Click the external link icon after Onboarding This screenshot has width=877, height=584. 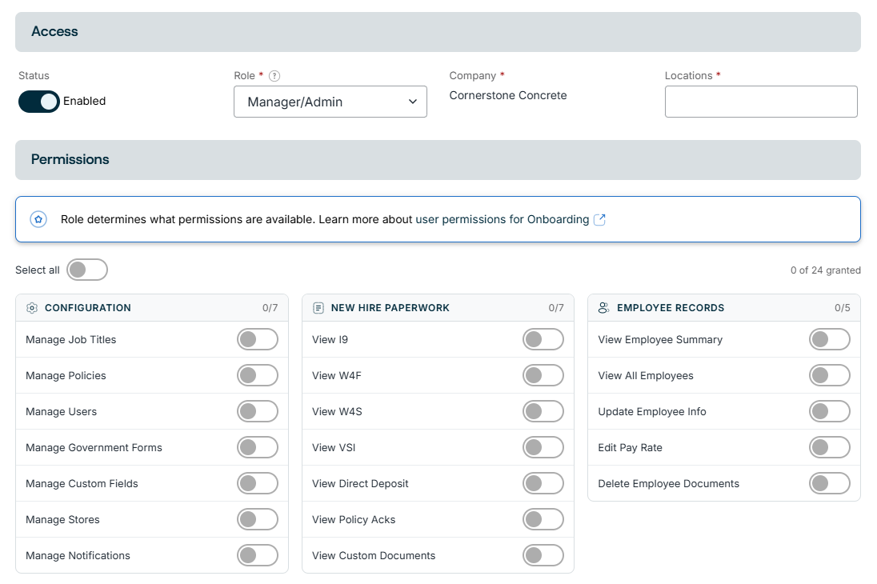tap(599, 219)
